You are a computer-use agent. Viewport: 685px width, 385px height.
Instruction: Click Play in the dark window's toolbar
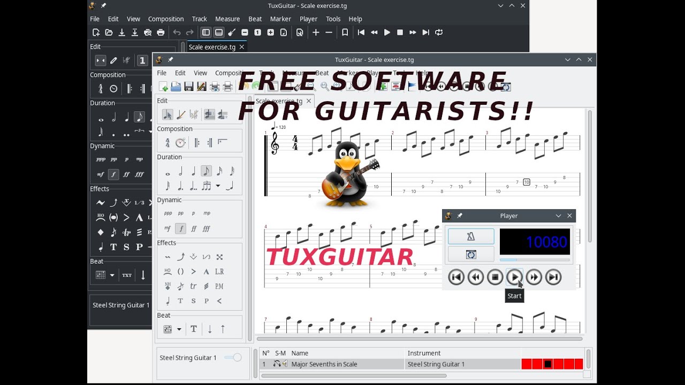coord(387,32)
